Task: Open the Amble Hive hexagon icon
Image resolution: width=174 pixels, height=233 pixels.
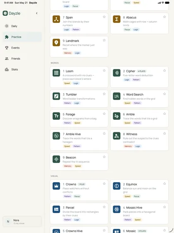Action: [56, 136]
